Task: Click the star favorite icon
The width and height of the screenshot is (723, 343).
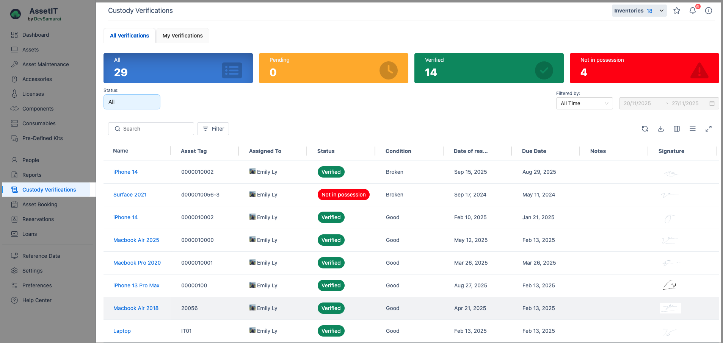Action: click(x=676, y=11)
